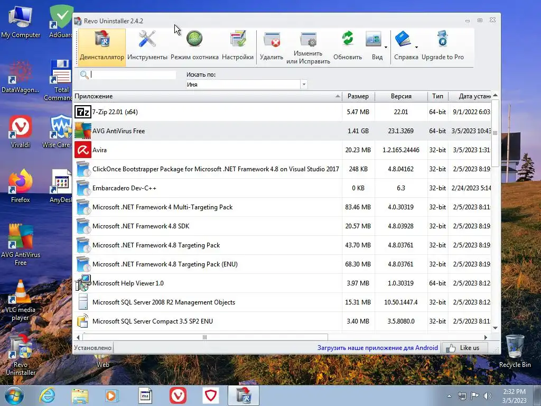Launch Internet Explorer from taskbar
The height and width of the screenshot is (406, 541).
coord(47,395)
